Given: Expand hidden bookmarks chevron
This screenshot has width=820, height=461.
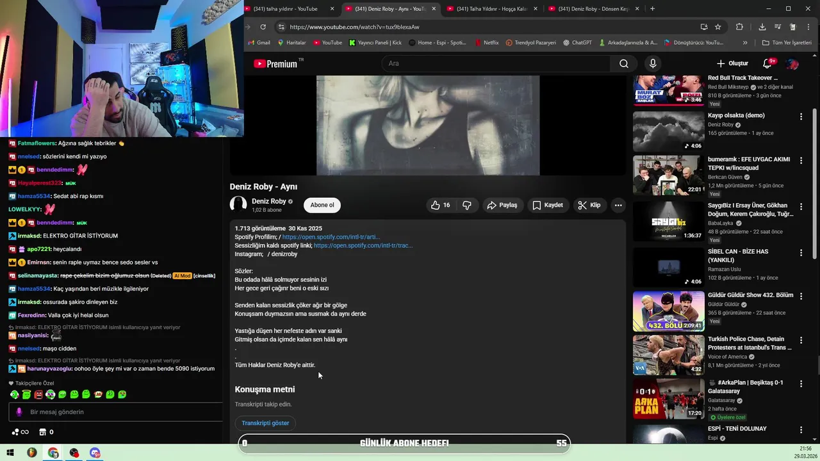Looking at the screenshot, I should [x=745, y=43].
